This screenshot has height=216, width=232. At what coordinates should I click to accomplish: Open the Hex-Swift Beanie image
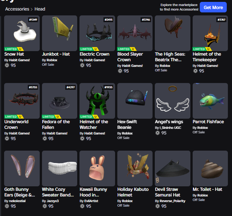tap(135, 101)
